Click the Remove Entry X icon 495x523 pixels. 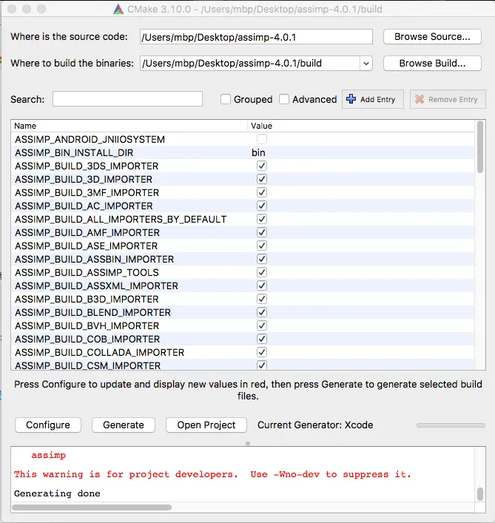(x=420, y=99)
